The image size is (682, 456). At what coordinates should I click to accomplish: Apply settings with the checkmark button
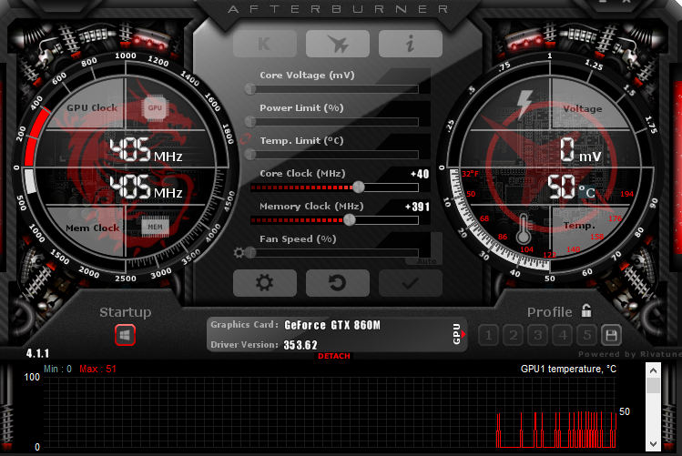[410, 283]
